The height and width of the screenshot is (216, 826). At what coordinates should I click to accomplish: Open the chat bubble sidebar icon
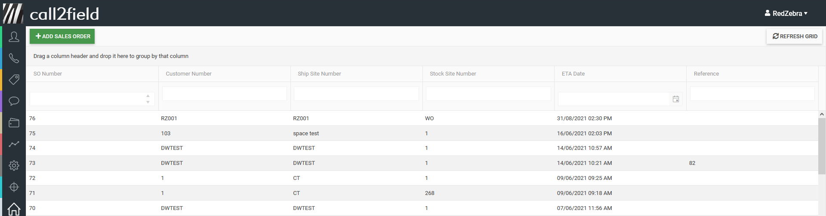tap(14, 101)
